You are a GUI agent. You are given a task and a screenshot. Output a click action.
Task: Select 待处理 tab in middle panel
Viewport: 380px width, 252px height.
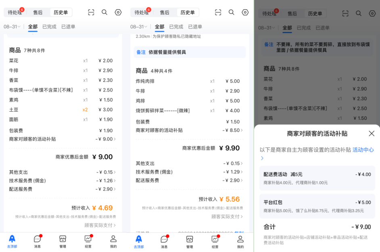(x=142, y=12)
